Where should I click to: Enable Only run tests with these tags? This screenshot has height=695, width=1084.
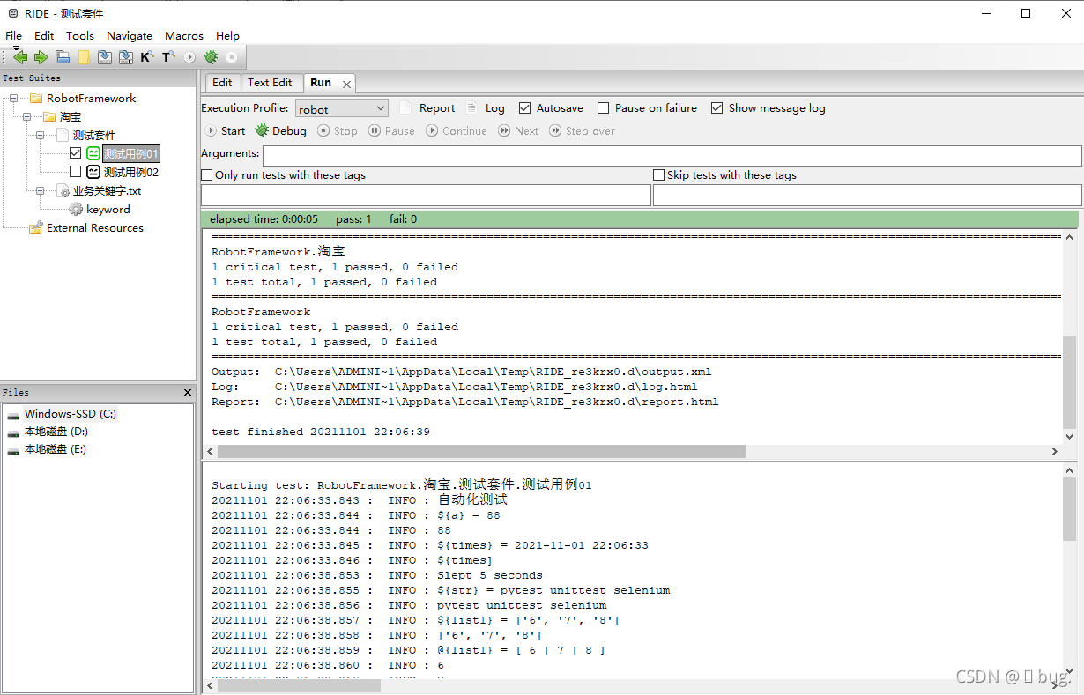207,175
